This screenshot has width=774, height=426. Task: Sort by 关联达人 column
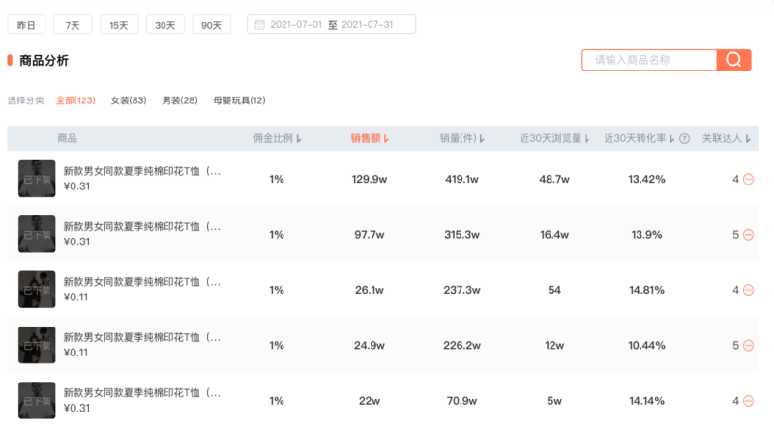click(x=727, y=138)
